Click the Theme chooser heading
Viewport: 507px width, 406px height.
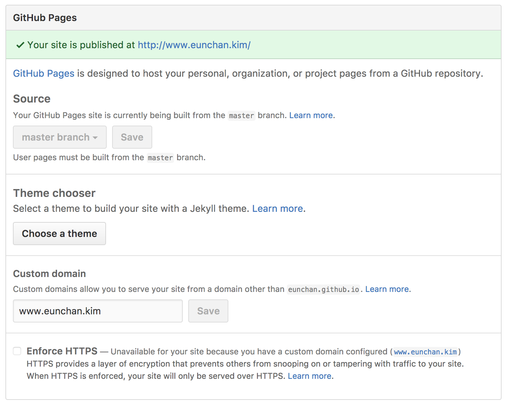pyautogui.click(x=54, y=193)
